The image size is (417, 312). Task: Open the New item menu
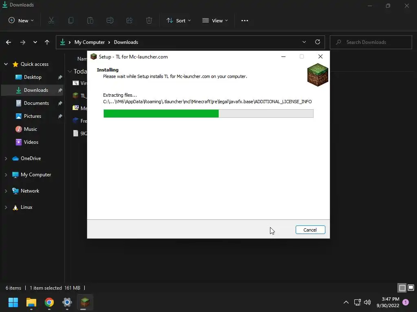pos(21,20)
